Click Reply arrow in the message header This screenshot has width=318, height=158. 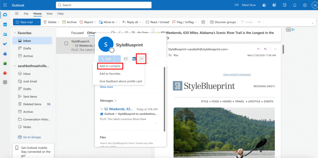coord(259,49)
